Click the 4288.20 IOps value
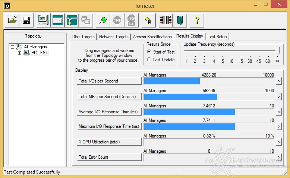The width and height of the screenshot is (290, 178). tap(209, 75)
